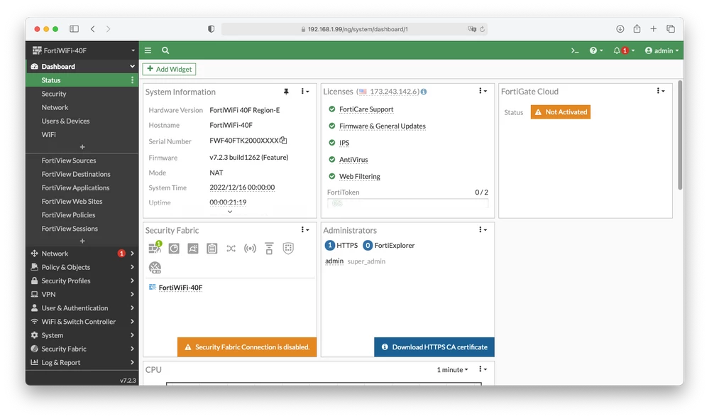Open Administrators widget options menu
The height and width of the screenshot is (419, 709).
pyautogui.click(x=483, y=230)
